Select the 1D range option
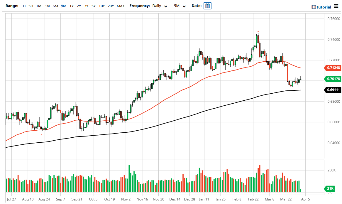Viewport: 342px width, 204px height. (x=23, y=6)
